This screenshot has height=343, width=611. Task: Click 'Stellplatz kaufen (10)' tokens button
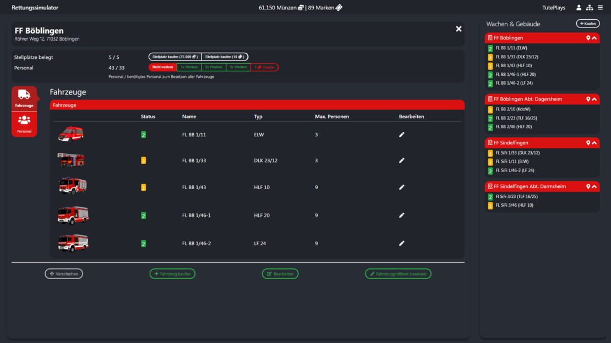pyautogui.click(x=225, y=57)
